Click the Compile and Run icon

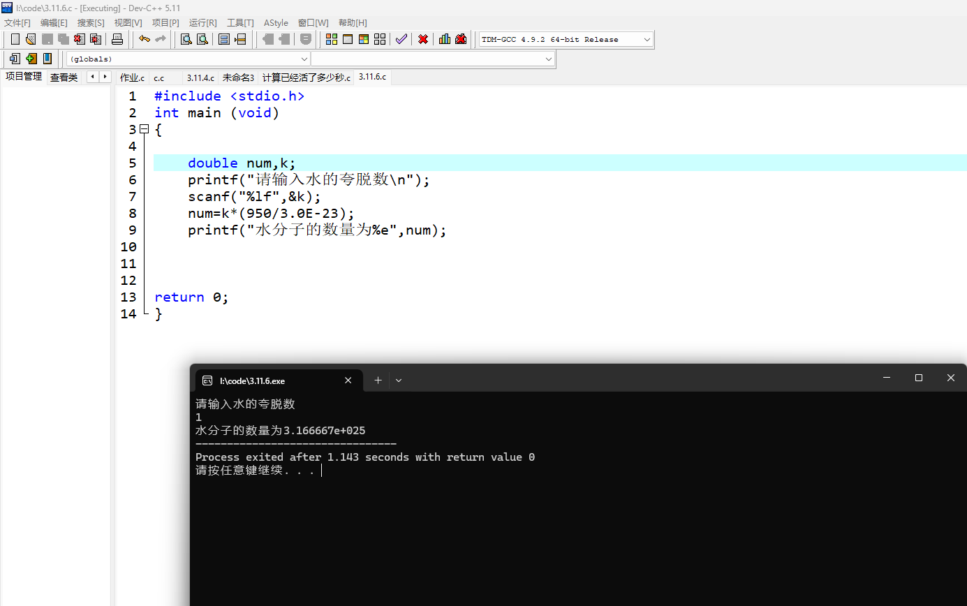pos(364,39)
